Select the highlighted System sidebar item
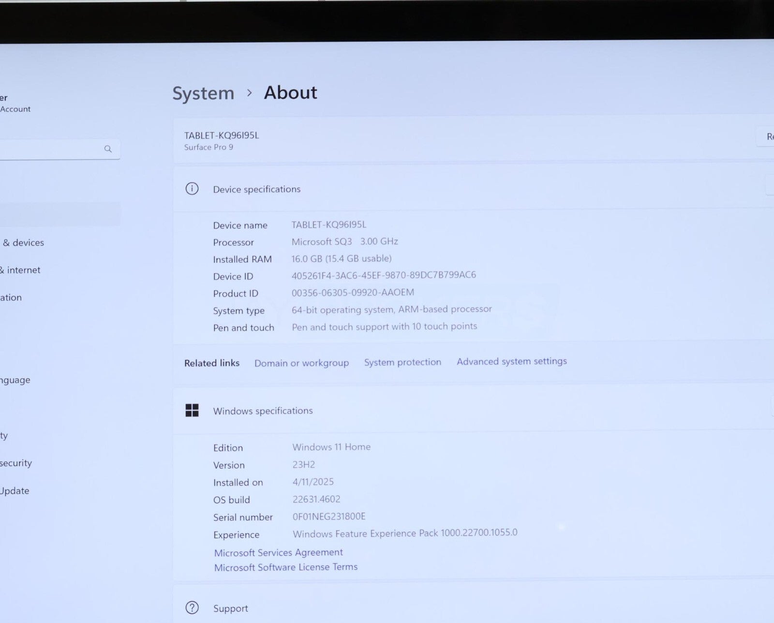Viewport: 774px width, 623px height. (60, 214)
